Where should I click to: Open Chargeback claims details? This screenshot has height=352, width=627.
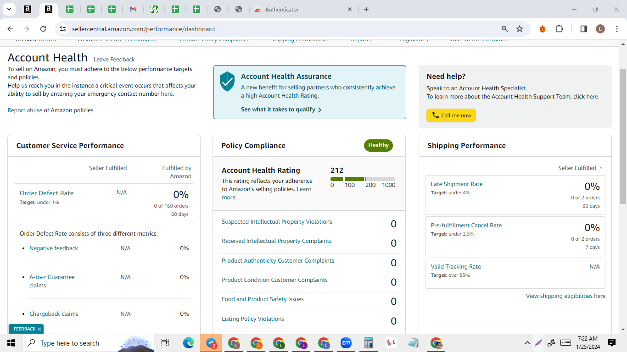click(x=54, y=314)
